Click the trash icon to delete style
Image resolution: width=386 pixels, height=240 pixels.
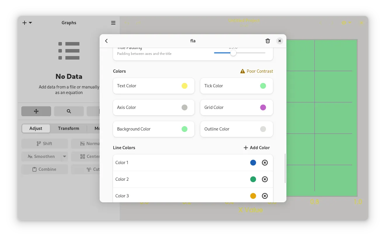pos(267,41)
